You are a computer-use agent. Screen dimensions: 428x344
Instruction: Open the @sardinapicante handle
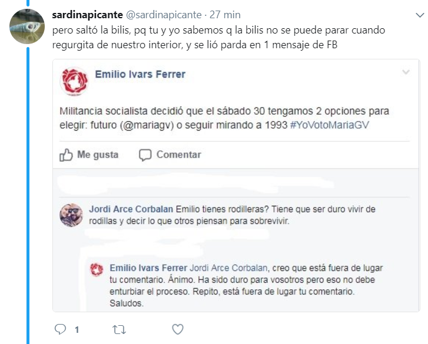pyautogui.click(x=164, y=15)
